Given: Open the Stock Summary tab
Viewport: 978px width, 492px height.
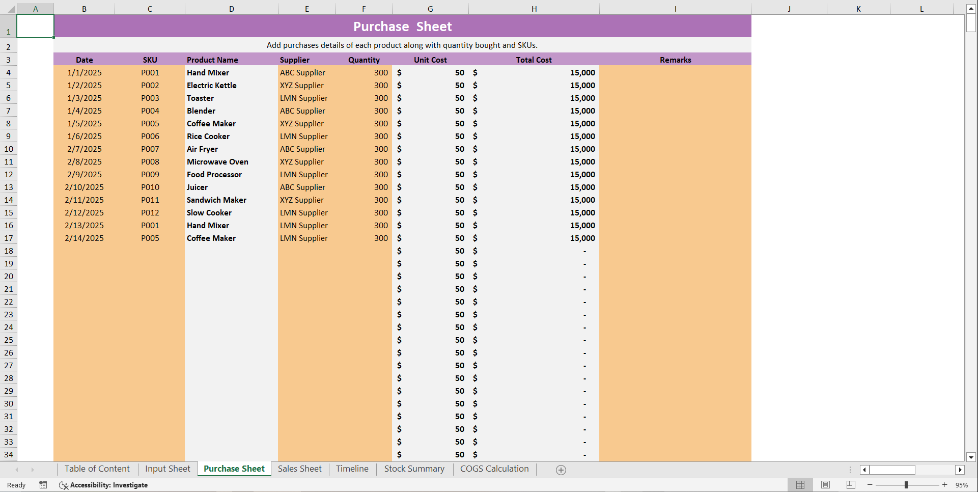Looking at the screenshot, I should pyautogui.click(x=414, y=469).
